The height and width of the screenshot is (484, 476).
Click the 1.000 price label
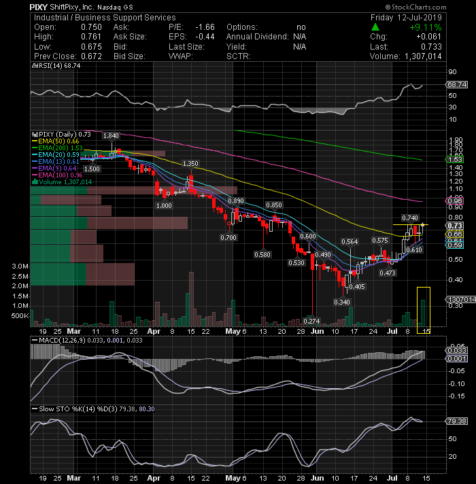164,205
